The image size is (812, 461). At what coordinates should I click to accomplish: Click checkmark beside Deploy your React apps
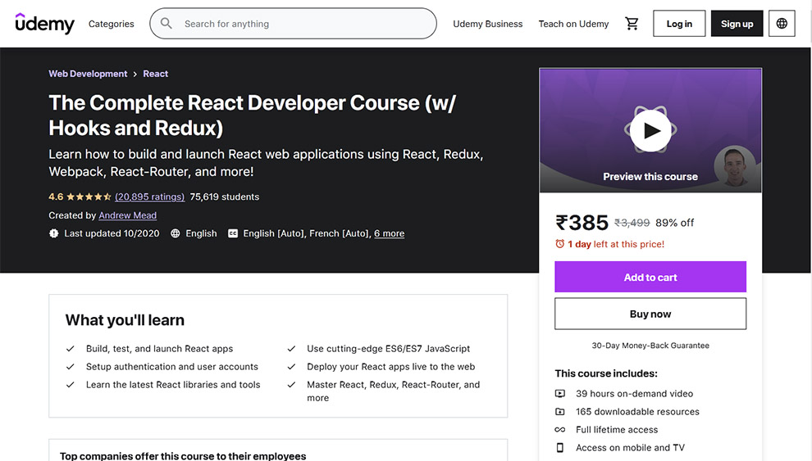291,367
